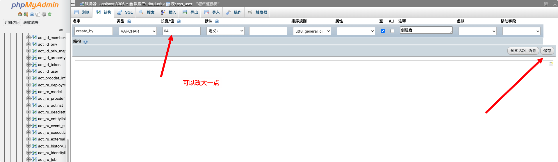Click the act_ru_job table structure icon
Image resolution: width=558 pixels, height=162 pixels.
(34, 159)
